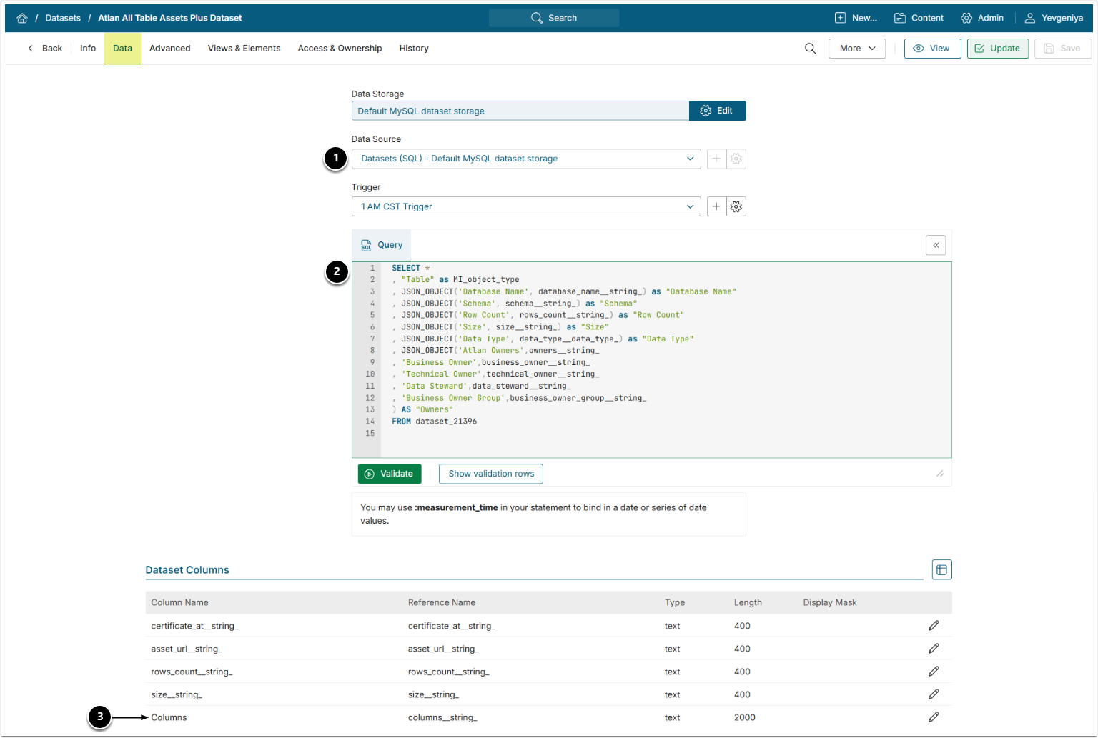This screenshot has height=738, width=1098.
Task: Click the Datasets breadcrumb link
Action: [x=63, y=18]
